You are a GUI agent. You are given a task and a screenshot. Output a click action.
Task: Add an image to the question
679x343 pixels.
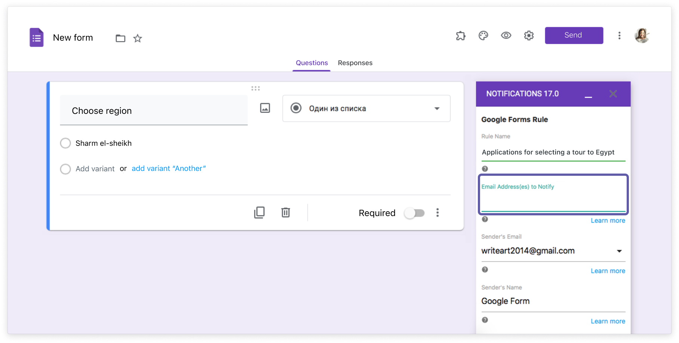pyautogui.click(x=264, y=108)
